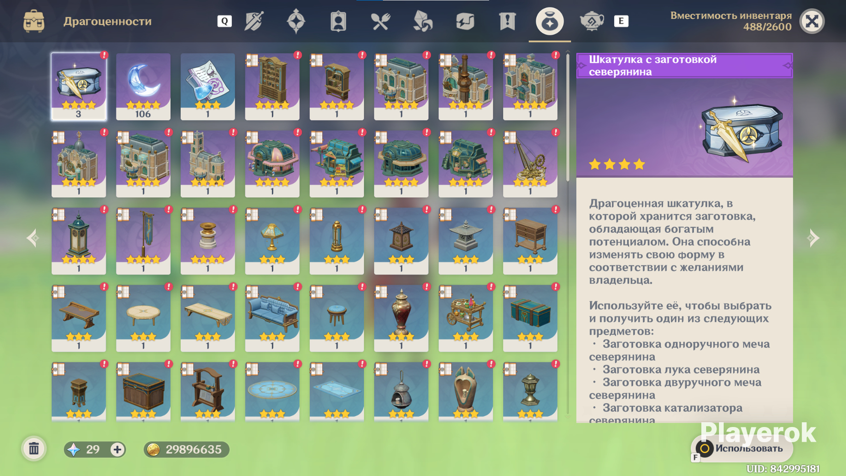846x476 pixels.
Task: Click the item grid scrollbar
Action: pyautogui.click(x=568, y=117)
